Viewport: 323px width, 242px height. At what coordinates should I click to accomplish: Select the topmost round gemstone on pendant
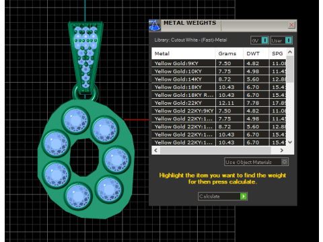click(75, 120)
